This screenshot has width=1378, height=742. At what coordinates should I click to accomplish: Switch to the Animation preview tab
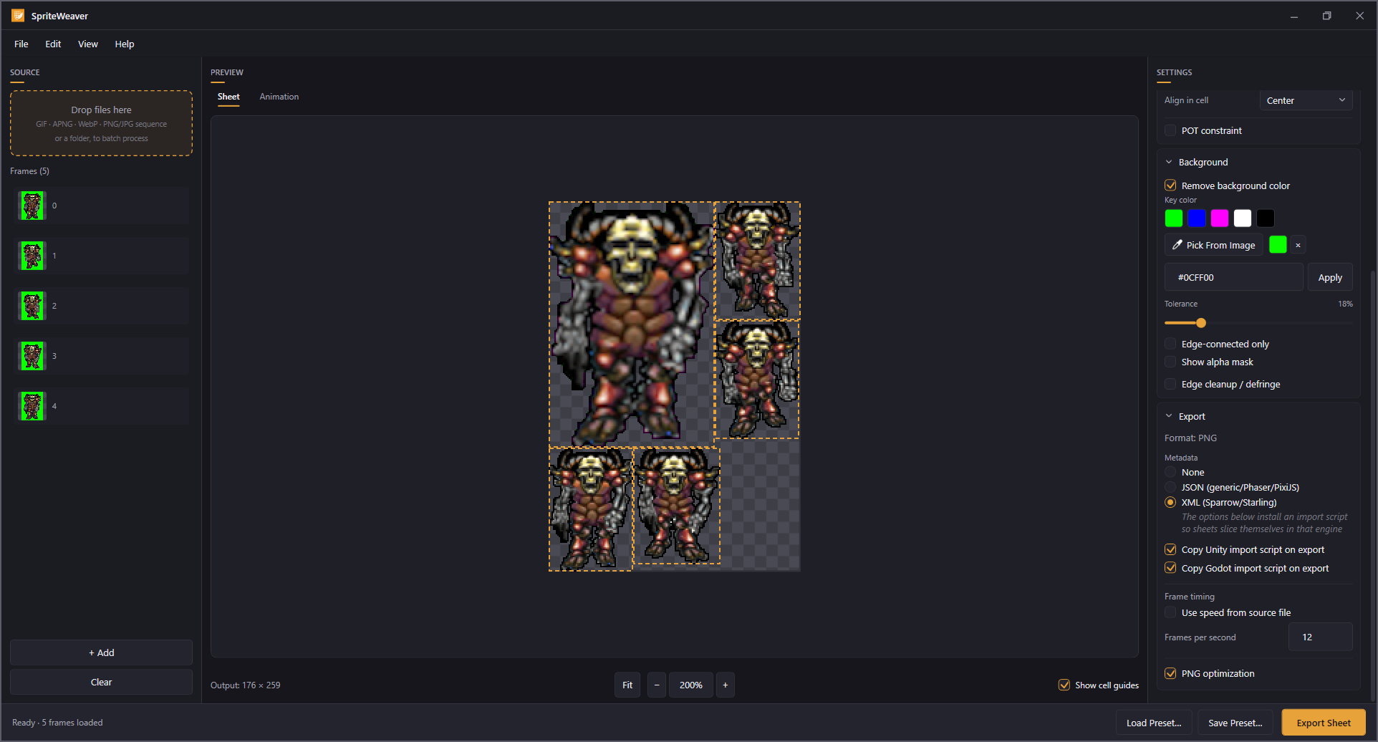(279, 97)
